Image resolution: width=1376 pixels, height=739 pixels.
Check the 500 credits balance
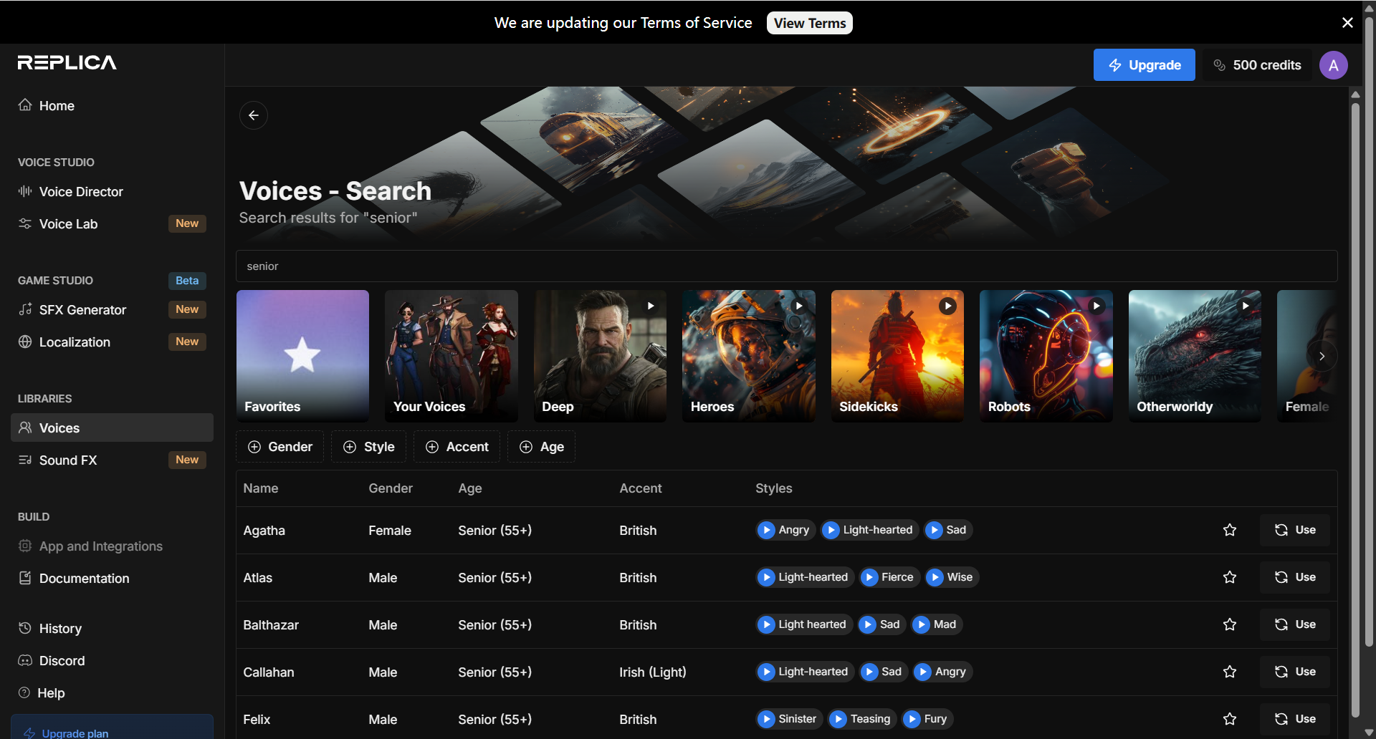tap(1258, 65)
